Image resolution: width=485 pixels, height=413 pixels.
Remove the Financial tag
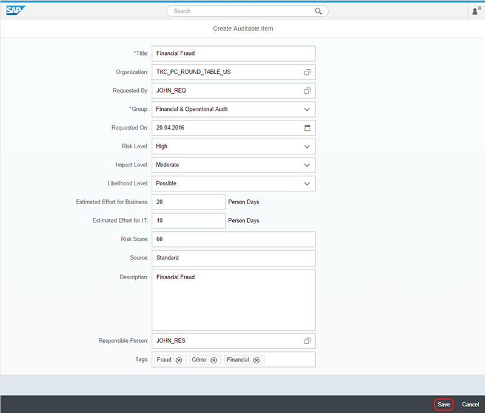tap(256, 360)
